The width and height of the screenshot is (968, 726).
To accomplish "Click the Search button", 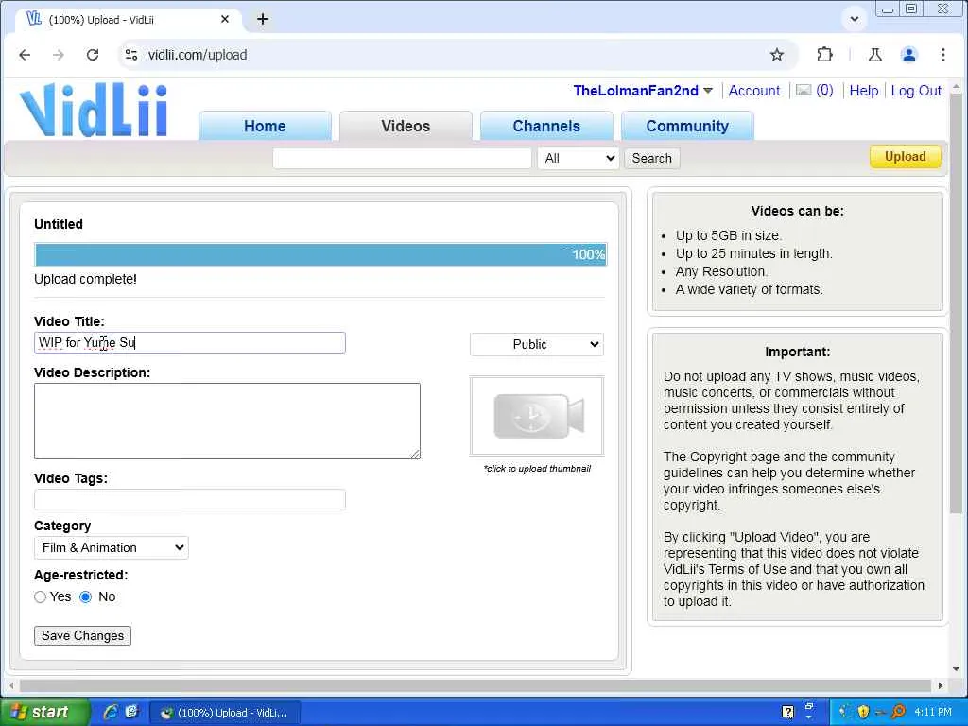I will pyautogui.click(x=652, y=158).
